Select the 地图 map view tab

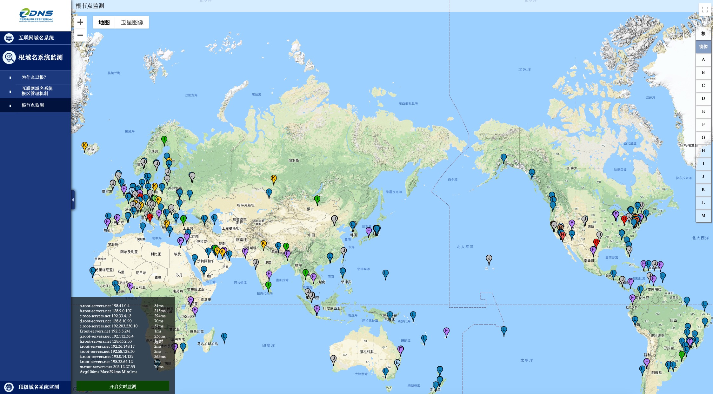[104, 23]
